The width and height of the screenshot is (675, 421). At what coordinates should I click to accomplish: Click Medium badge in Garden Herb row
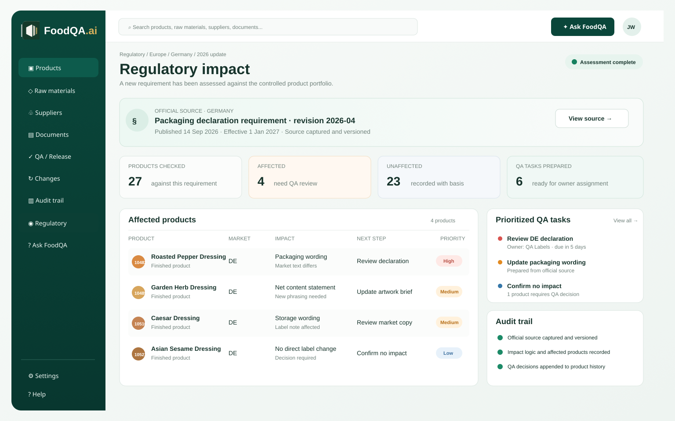(x=449, y=292)
